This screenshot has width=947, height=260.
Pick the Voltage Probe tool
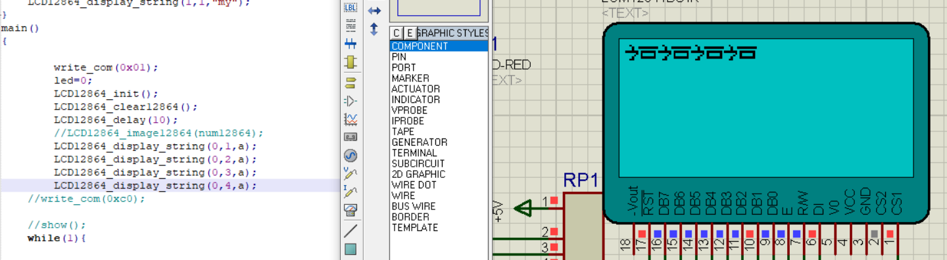pos(351,174)
